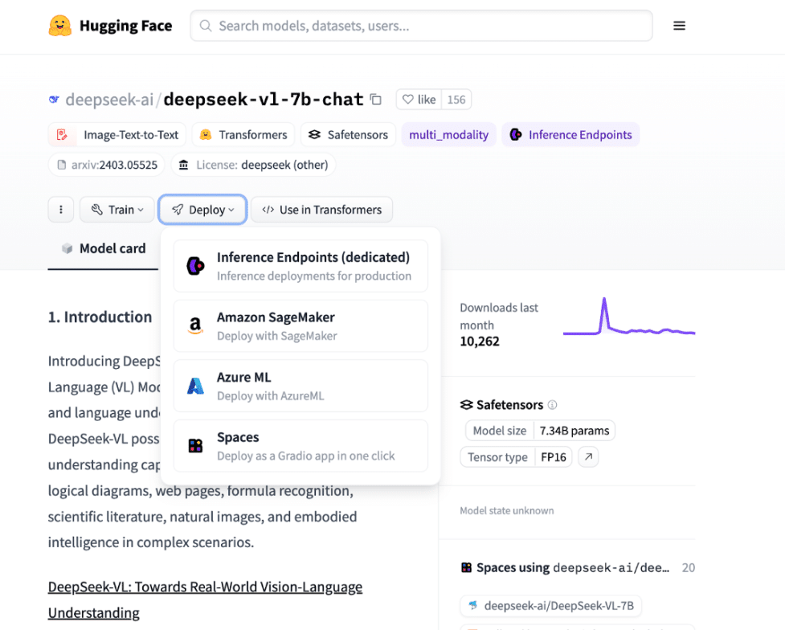Screen dimensions: 785x630
Task: Click the deepseek-ai organization avatar icon
Action: 54,99
